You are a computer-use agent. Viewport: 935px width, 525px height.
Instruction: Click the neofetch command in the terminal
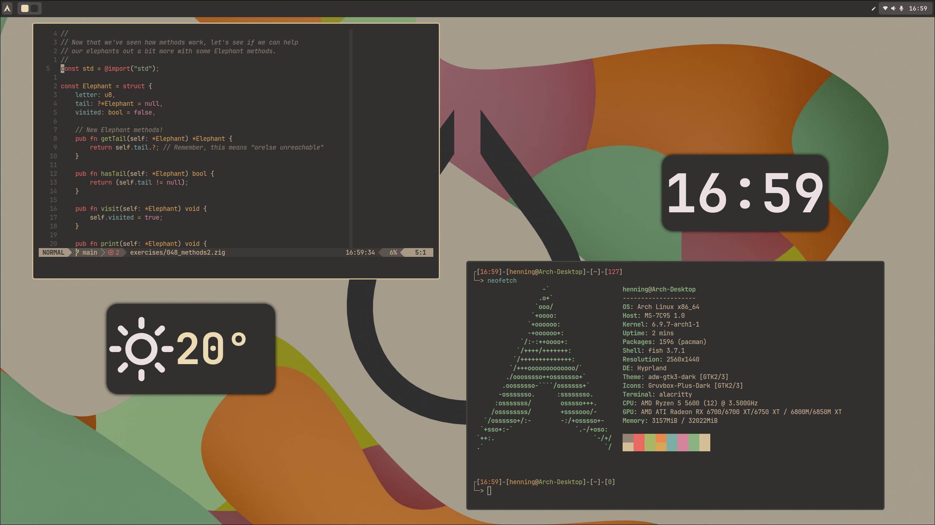(502, 280)
